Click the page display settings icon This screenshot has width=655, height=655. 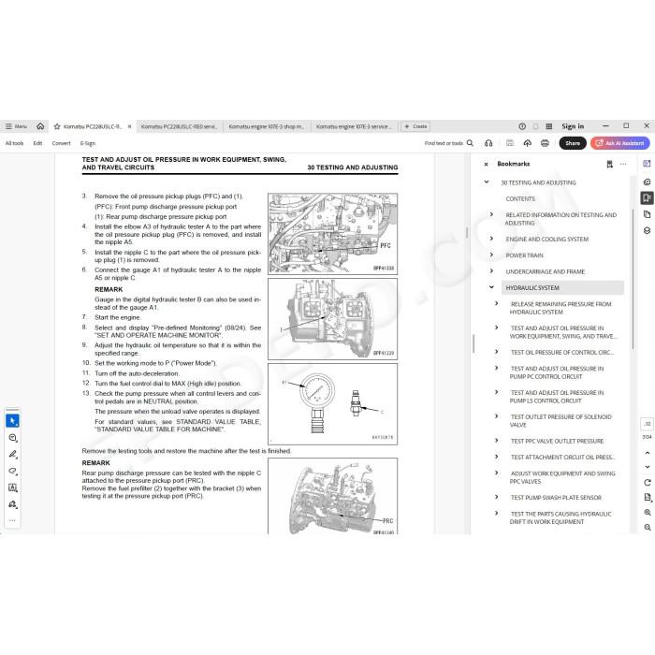pyautogui.click(x=648, y=498)
